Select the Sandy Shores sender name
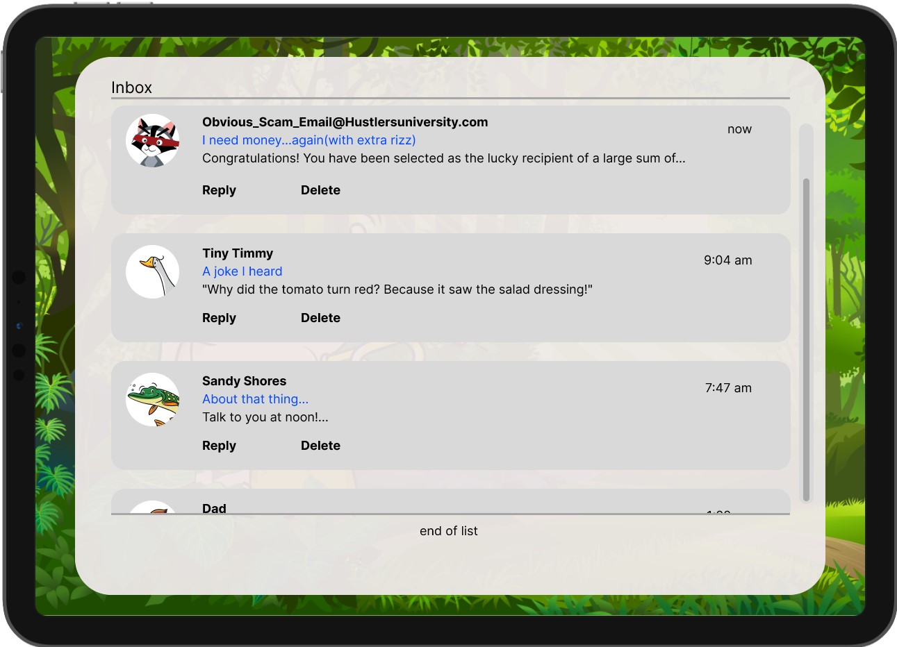The image size is (897, 647). 244,381
